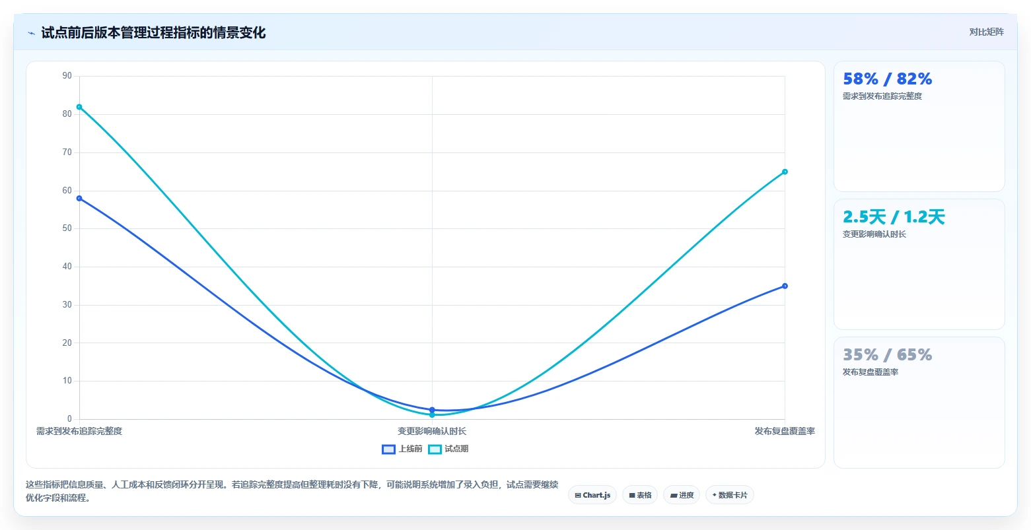
Task: Click the 发布复盘覆盖率 card caption
Action: click(x=871, y=372)
